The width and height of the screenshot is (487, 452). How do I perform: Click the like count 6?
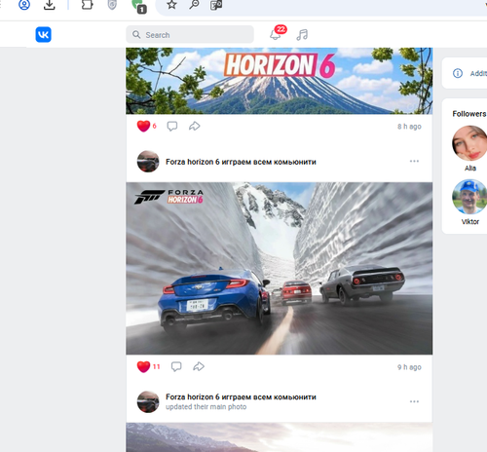(x=155, y=126)
